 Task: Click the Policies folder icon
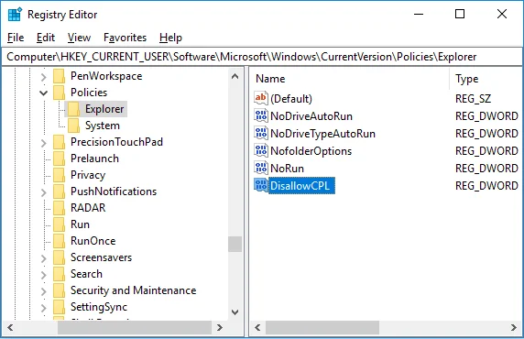point(60,93)
